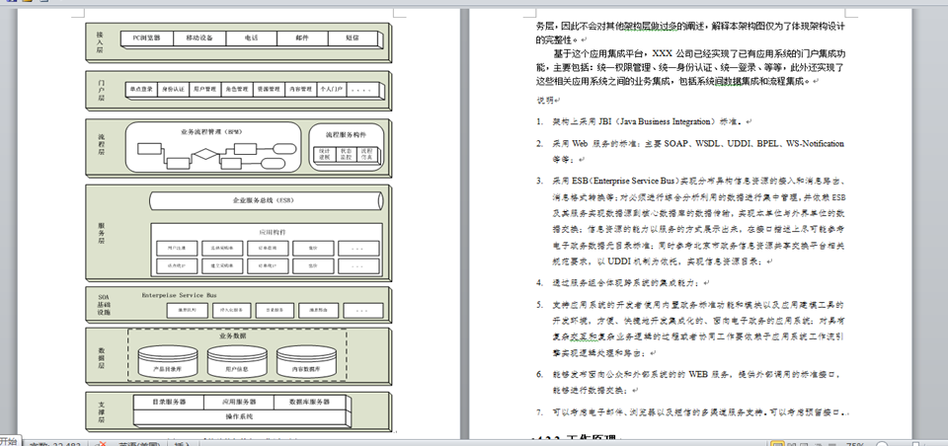Click the 产品目录库 database cylinder
The height and width of the screenshot is (446, 948).
168,361
